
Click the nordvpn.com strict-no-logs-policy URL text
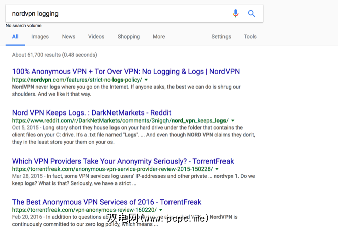click(77, 80)
